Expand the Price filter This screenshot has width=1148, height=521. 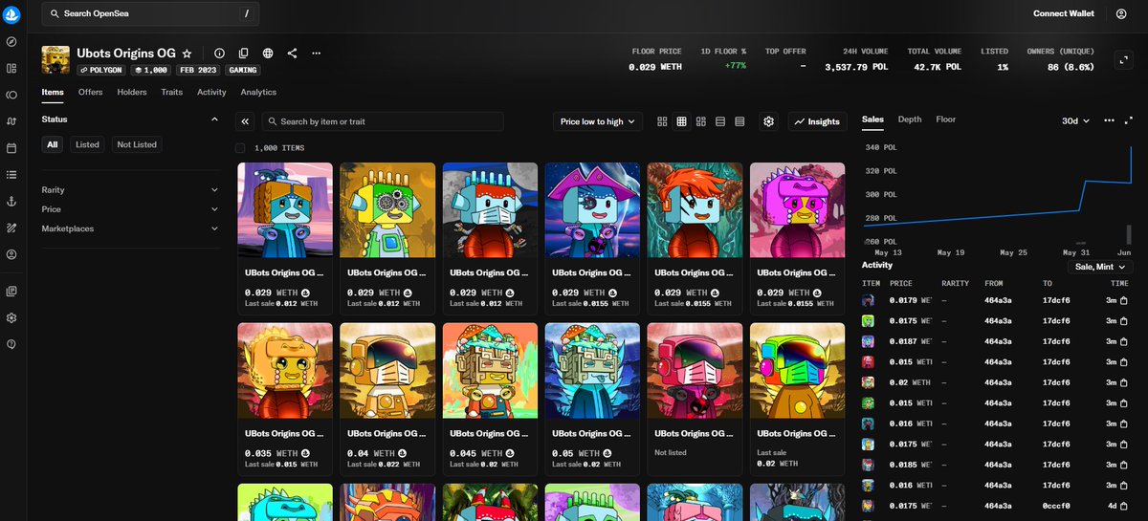click(x=130, y=209)
